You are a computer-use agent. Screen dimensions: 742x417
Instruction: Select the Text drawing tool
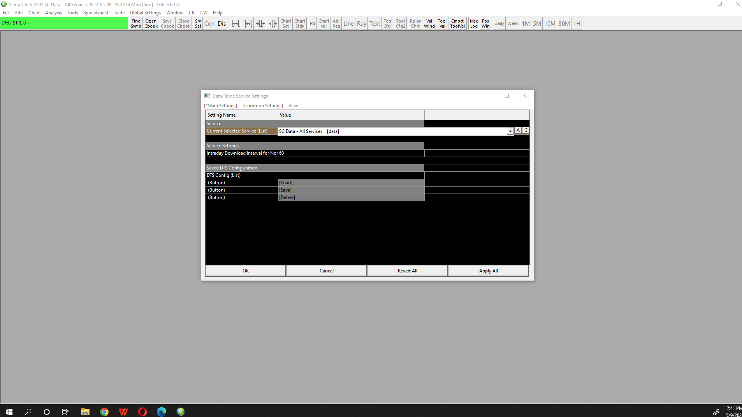pyautogui.click(x=375, y=24)
